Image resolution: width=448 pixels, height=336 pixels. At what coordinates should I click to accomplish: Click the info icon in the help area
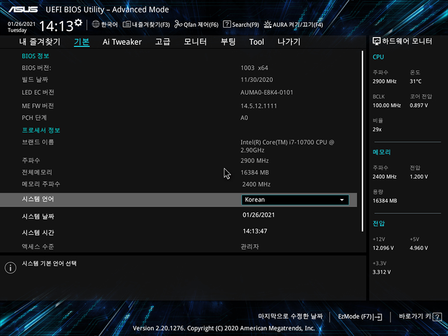coord(11,268)
